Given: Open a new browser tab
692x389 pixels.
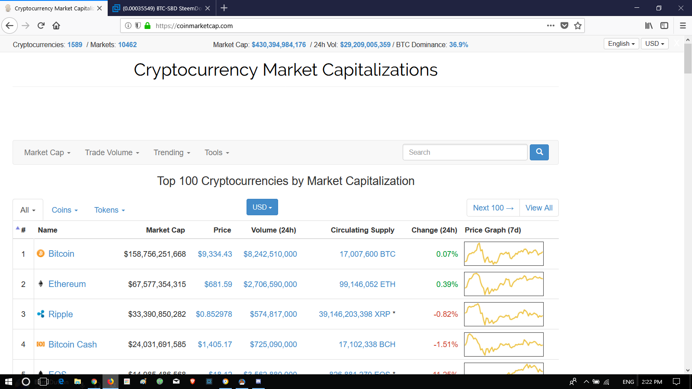Looking at the screenshot, I should click(x=224, y=8).
